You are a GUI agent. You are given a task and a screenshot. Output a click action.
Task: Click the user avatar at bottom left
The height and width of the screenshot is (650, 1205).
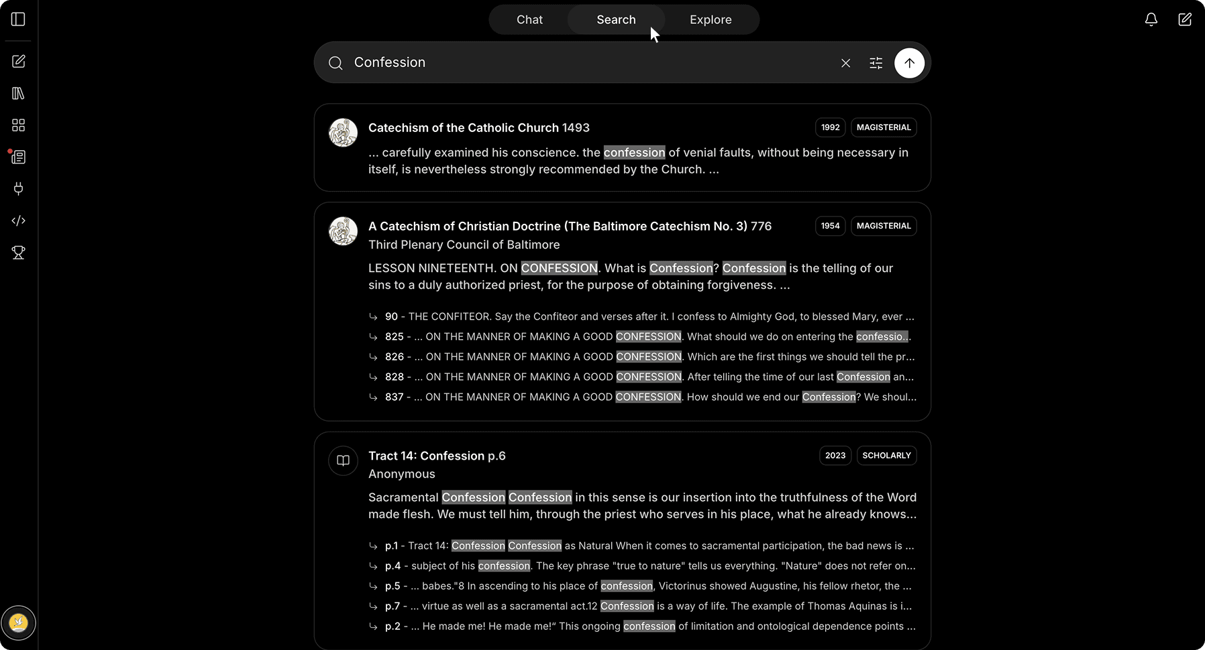point(19,623)
